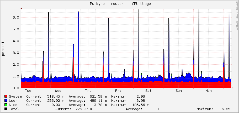Click the 'Mon' x-axis label
239x113 pixels.
click(209, 91)
